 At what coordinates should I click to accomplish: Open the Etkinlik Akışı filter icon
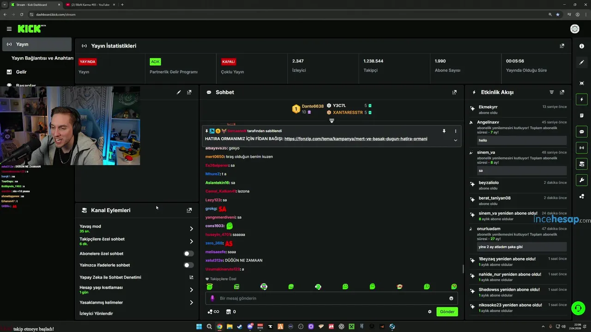point(551,92)
